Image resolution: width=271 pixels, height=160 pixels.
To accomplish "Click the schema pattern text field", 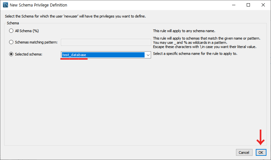I will pos(106,42).
